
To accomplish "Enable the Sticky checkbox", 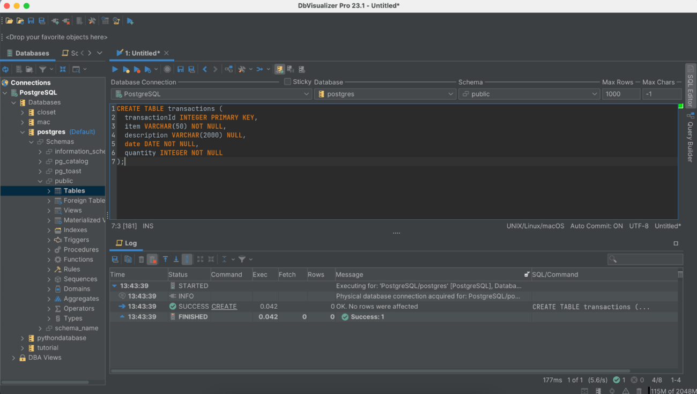I will 287,81.
